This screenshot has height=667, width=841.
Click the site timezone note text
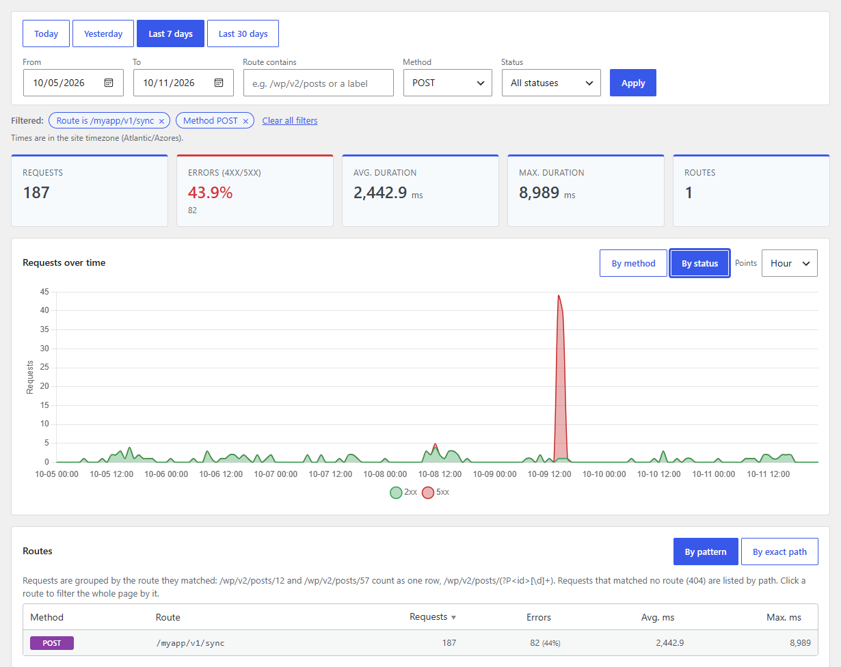(97, 137)
